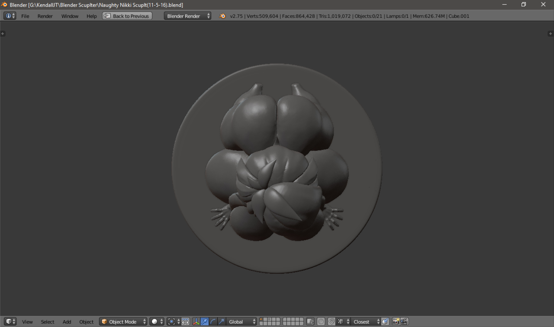Open the Blender Render engine dropdown

click(187, 16)
